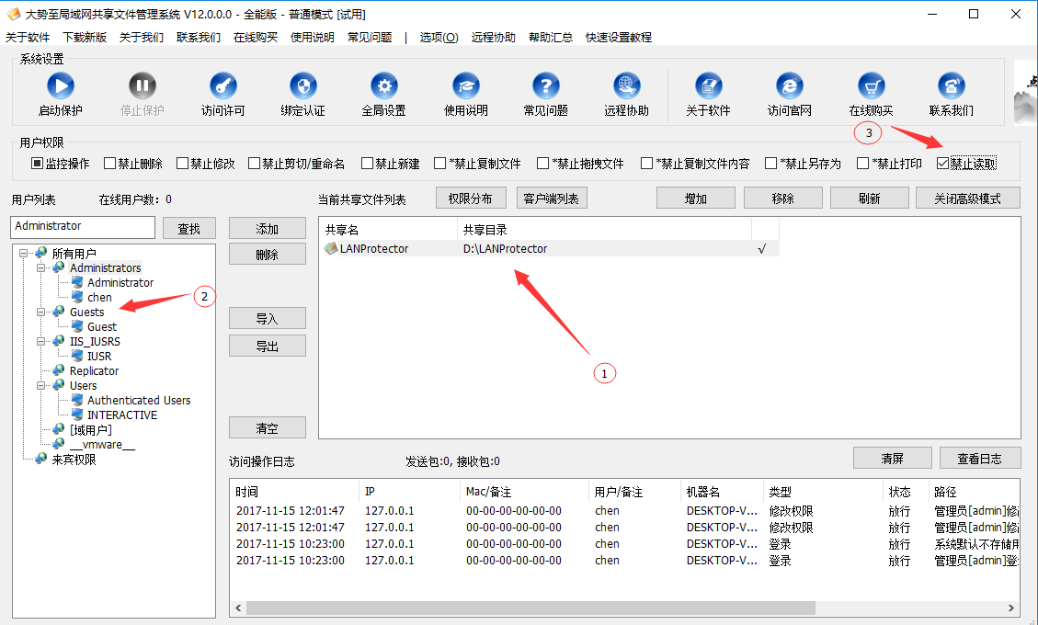Uncheck the 禁止读取 checkbox

click(942, 164)
